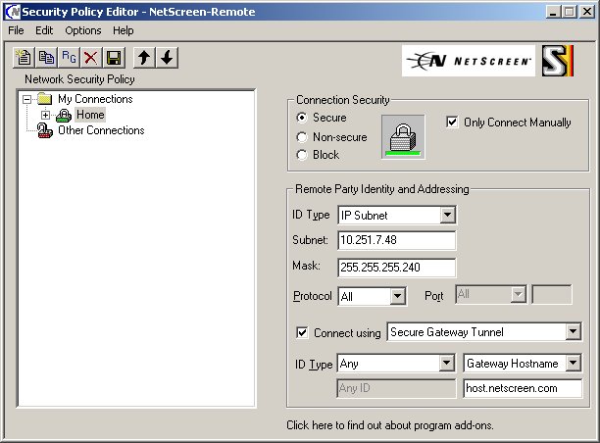Click the Copy toolbar icon
The height and width of the screenshot is (443, 600).
tap(46, 58)
